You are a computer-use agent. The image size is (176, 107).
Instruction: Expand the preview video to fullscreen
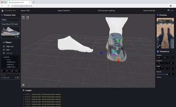pos(159,46)
